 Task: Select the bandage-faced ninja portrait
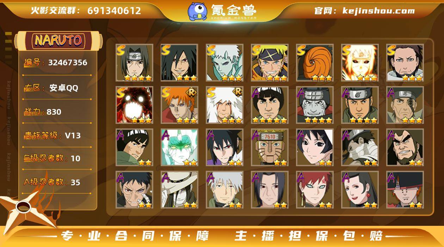point(360,147)
